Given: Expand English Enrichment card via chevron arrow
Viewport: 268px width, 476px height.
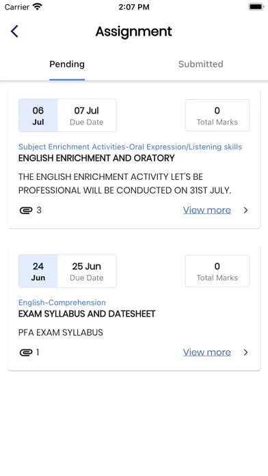Looking at the screenshot, I should 246,210.
